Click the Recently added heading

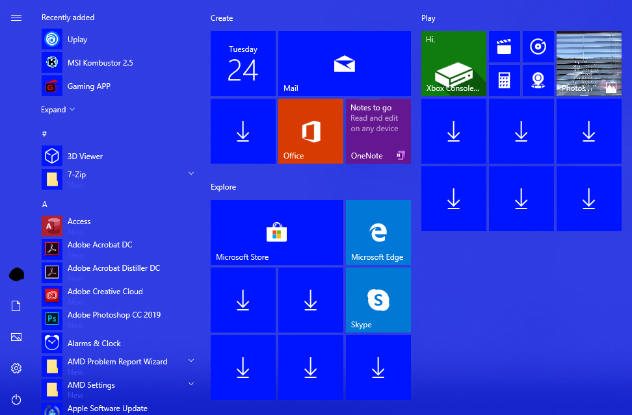[x=68, y=18]
